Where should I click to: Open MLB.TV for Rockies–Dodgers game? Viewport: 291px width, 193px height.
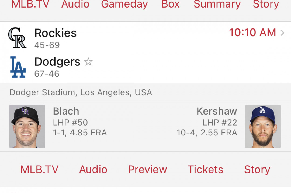tap(39, 169)
